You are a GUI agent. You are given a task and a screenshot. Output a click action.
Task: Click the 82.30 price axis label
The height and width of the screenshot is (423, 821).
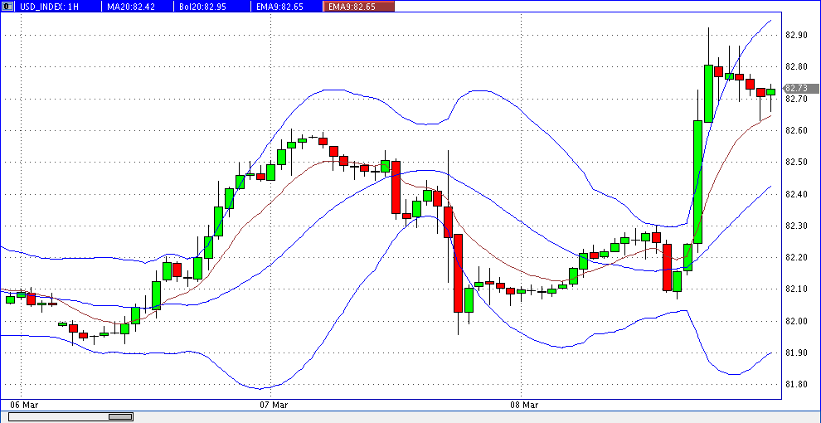coord(796,226)
